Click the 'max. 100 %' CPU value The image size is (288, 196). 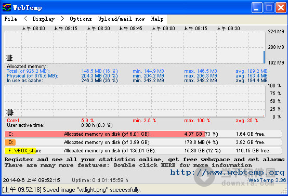197,121
